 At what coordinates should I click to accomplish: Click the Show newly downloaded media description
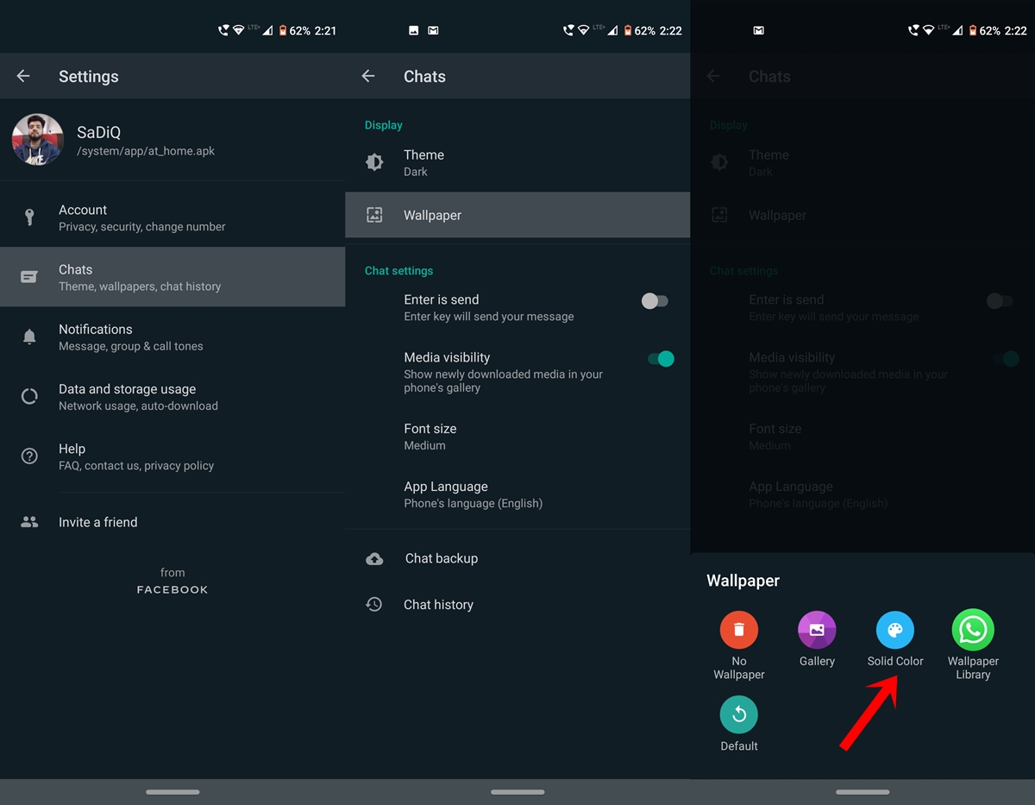pyautogui.click(x=504, y=380)
